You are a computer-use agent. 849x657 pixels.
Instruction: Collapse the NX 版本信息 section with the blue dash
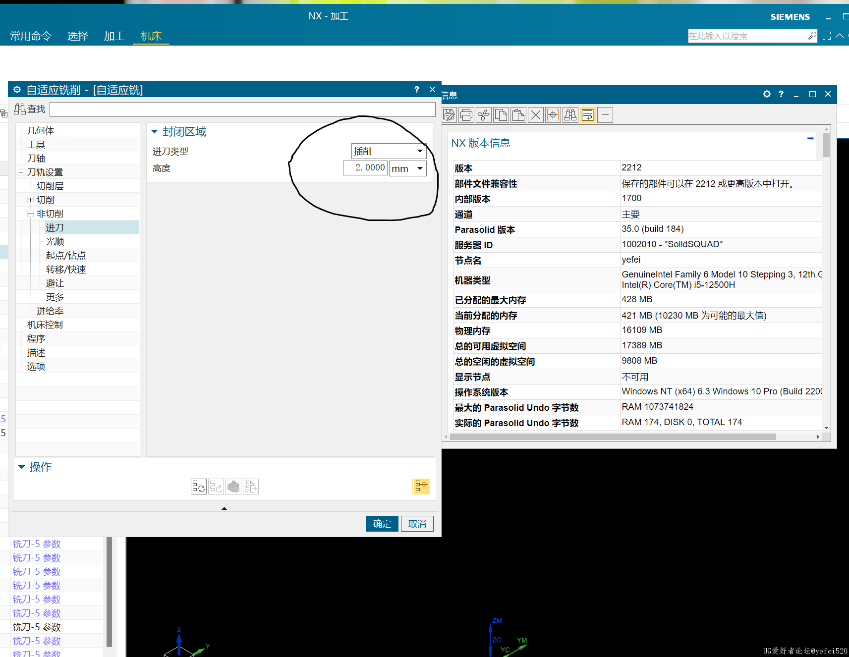810,138
